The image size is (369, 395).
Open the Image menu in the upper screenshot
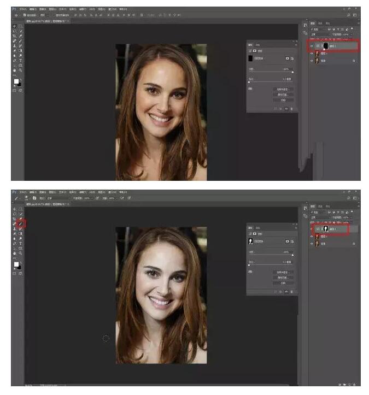click(x=43, y=9)
